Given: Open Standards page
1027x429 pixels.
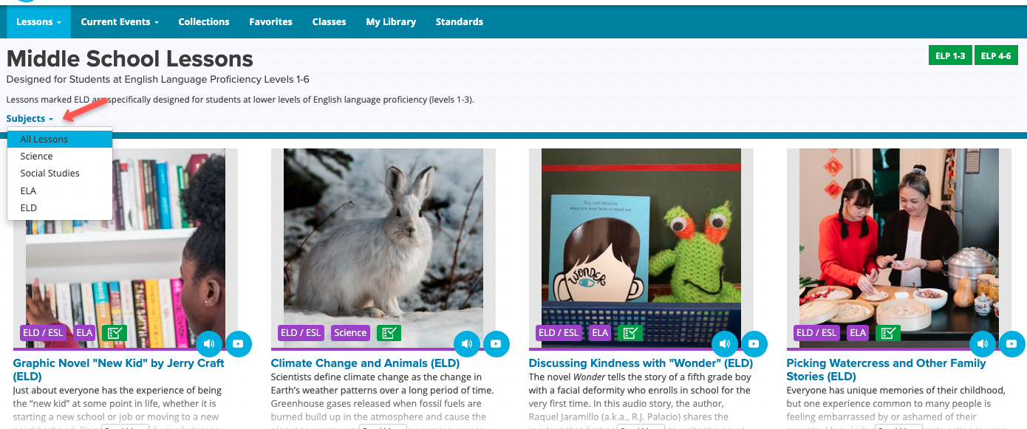Looking at the screenshot, I should click(459, 21).
